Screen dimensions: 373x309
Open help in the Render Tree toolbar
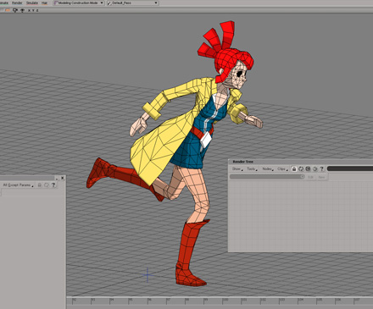coord(321,168)
